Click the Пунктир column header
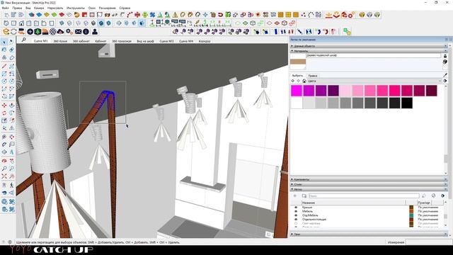 point(424,203)
